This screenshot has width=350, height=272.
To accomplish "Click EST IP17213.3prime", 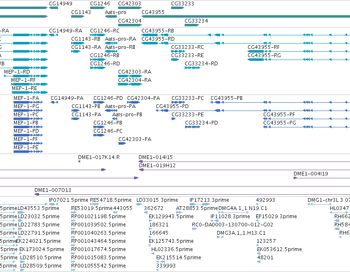I will click(209, 200).
